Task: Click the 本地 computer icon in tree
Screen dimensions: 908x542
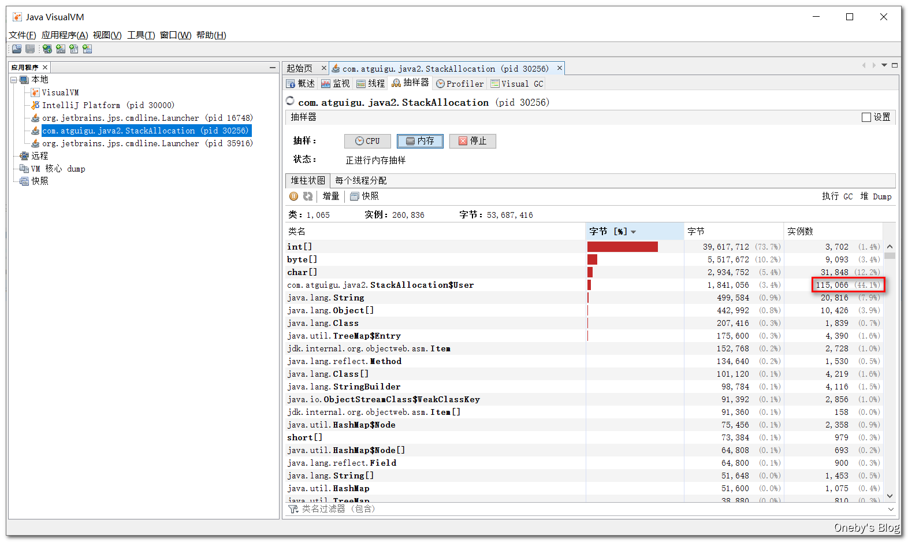Action: click(24, 80)
